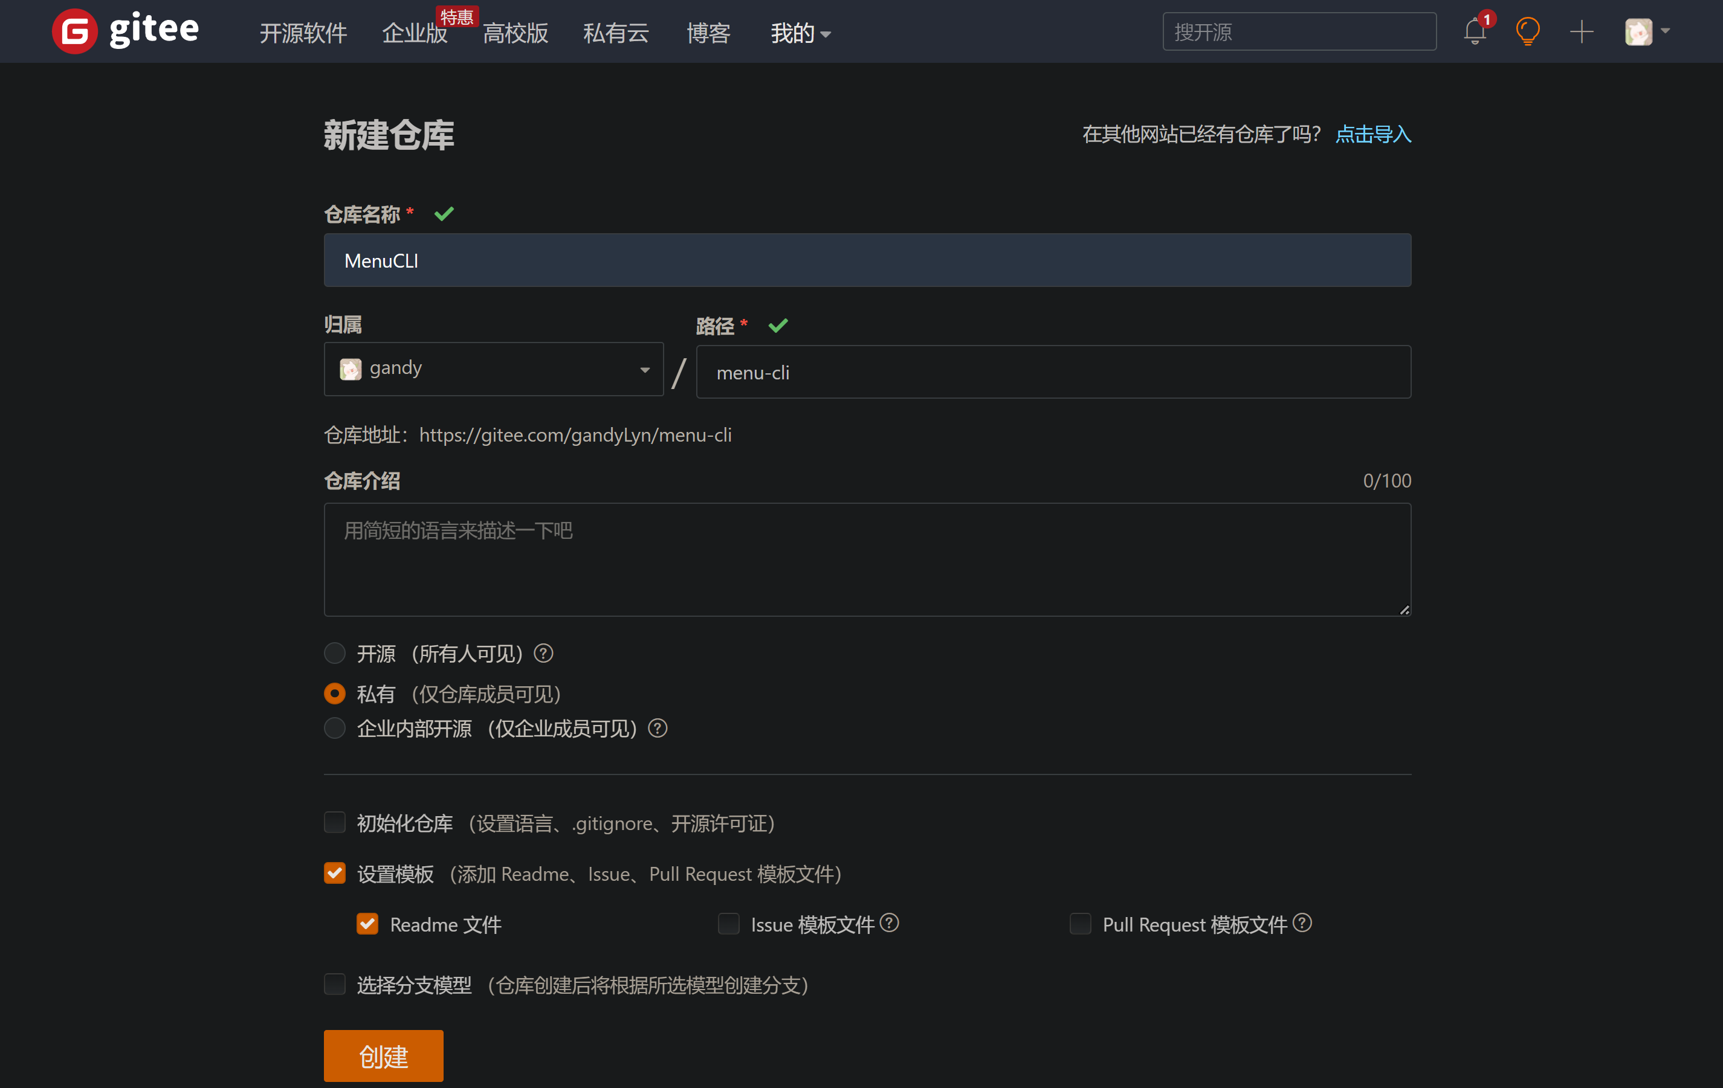1723x1088 pixels.
Task: Click the Gitee logo icon
Action: [x=74, y=31]
